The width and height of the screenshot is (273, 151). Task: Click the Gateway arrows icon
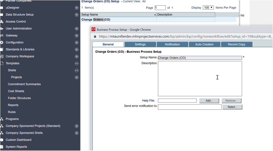(2, 36)
